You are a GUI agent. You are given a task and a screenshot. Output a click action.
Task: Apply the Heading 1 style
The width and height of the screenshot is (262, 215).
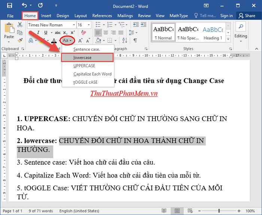point(213,33)
